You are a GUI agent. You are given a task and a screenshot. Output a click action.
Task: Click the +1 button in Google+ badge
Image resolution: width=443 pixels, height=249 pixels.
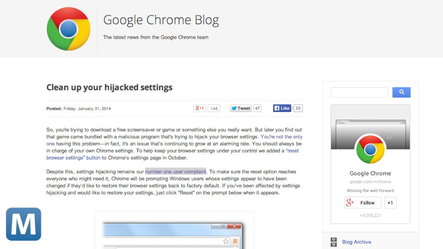[x=390, y=203]
